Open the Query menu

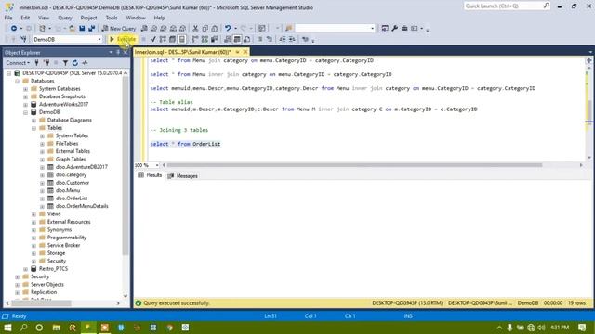pyautogui.click(x=65, y=18)
